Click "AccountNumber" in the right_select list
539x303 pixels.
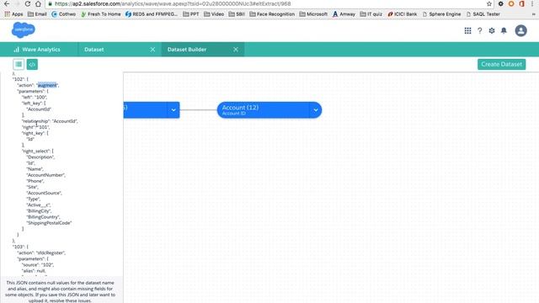[45, 175]
